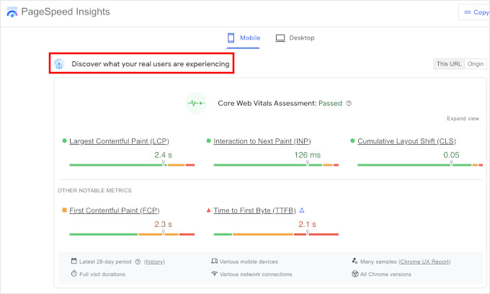490x294 pixels.
Task: Select the Origin toggle
Action: 476,63
